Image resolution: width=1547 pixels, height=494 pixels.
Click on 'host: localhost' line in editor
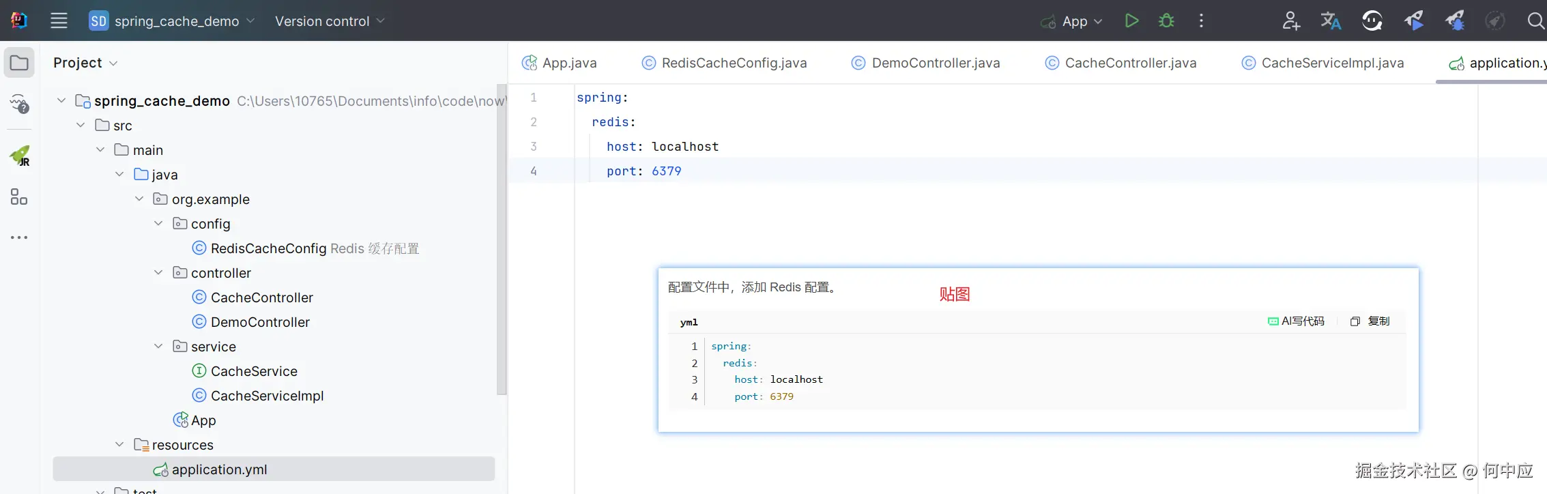(x=662, y=147)
